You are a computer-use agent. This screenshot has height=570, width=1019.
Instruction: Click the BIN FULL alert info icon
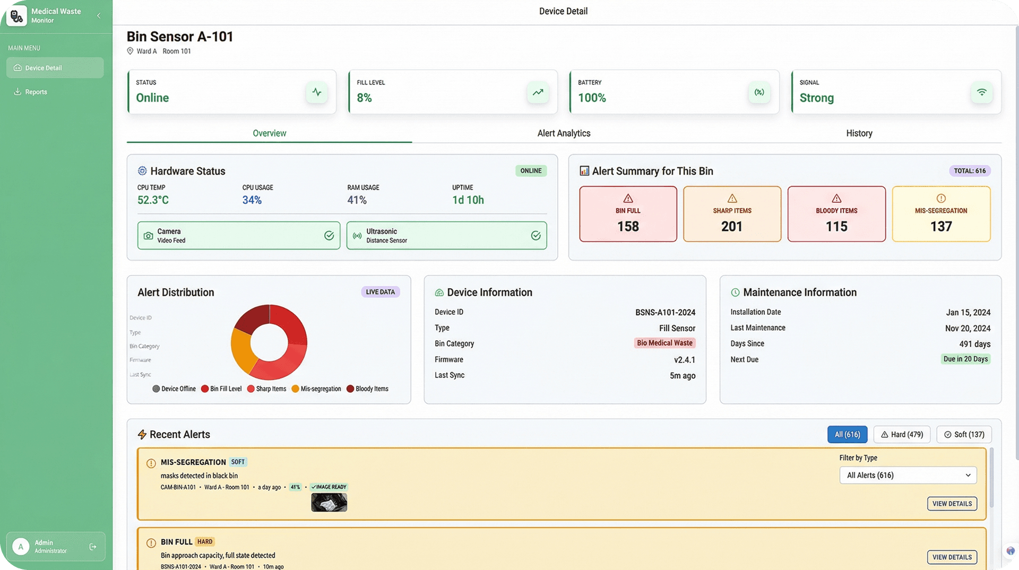pos(151,543)
